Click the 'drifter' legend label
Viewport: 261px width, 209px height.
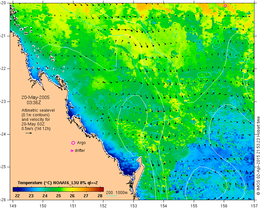[x=80, y=151]
